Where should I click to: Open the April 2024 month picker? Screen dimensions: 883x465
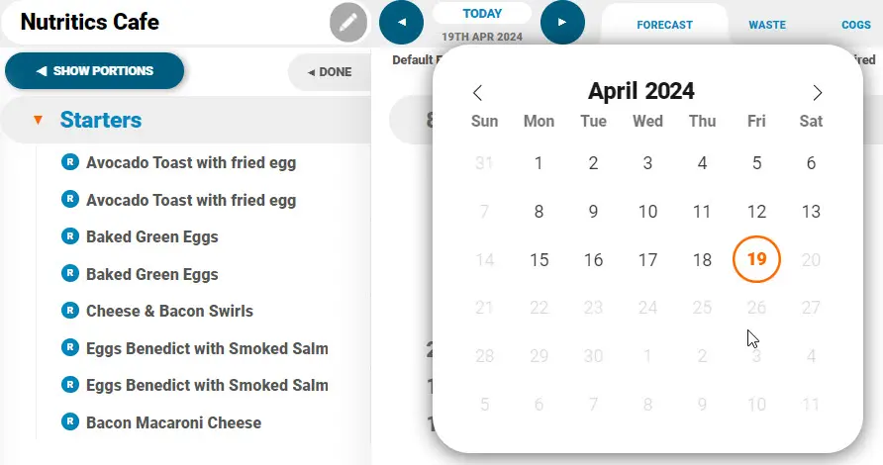click(640, 92)
